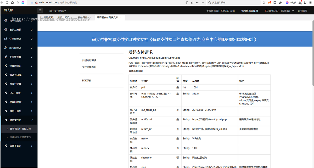Open the reader/bookmark panel icon
Image resolution: width=314 pixels, height=168 pixels.
pyautogui.click(x=275, y=2)
